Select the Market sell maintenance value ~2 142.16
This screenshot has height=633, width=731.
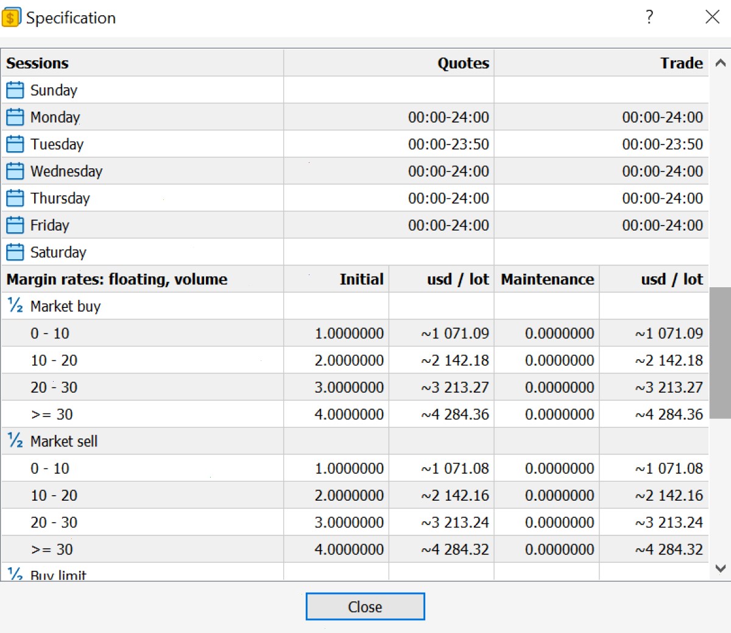point(669,495)
